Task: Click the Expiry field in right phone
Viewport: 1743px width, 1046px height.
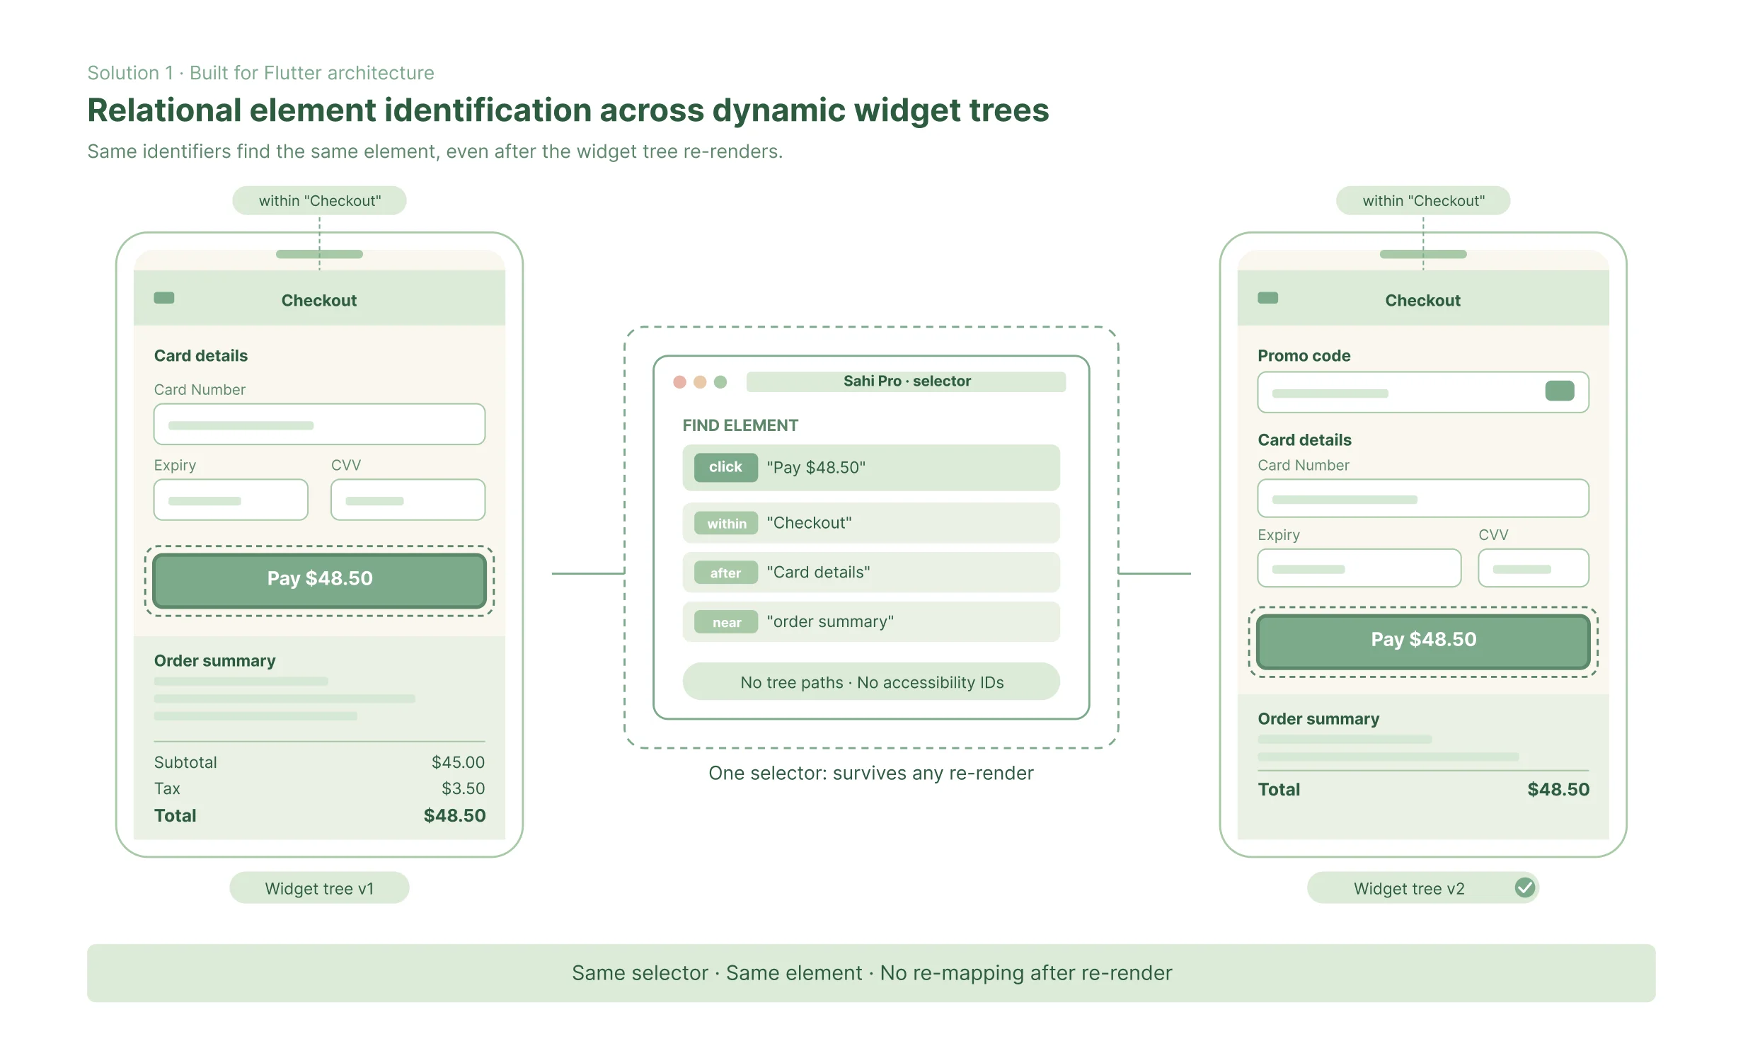Action: 1359,568
